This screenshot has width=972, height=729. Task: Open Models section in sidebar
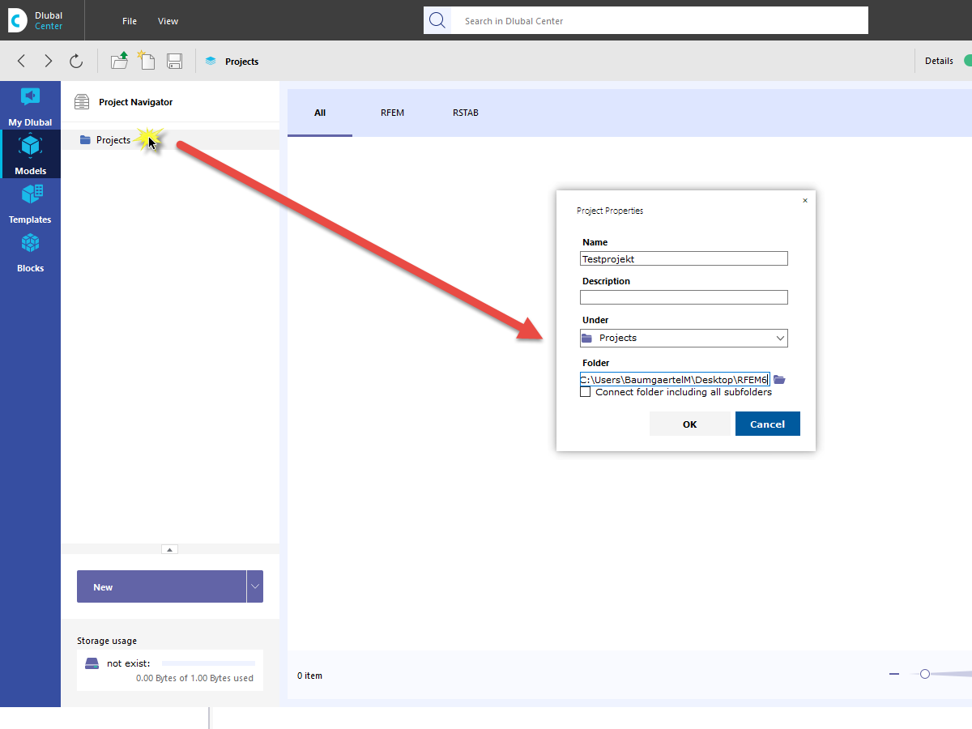[x=30, y=155]
